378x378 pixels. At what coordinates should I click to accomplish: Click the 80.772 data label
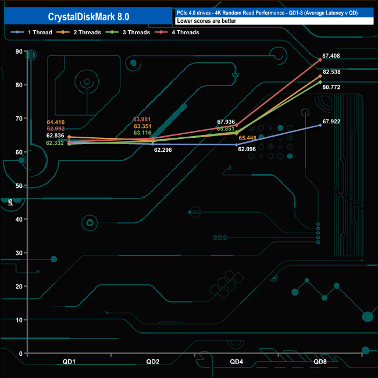pos(331,87)
